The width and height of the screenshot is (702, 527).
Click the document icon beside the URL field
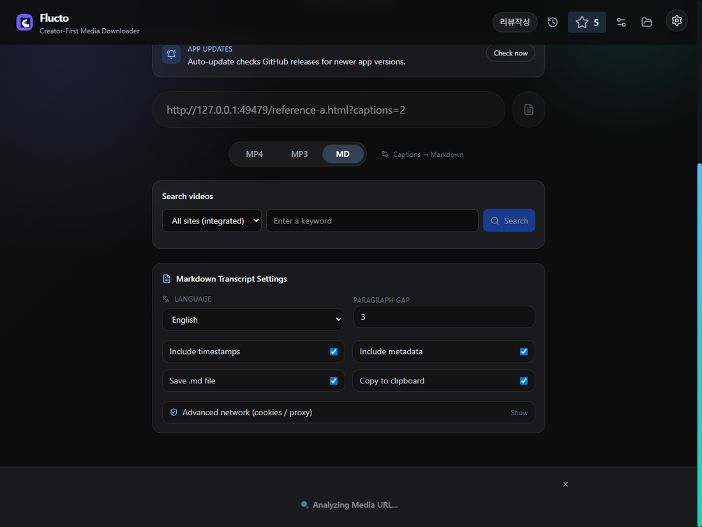coord(529,110)
